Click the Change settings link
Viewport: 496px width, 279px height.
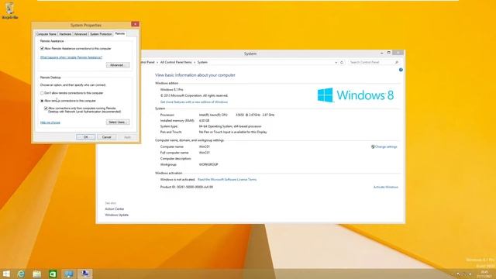pos(386,146)
